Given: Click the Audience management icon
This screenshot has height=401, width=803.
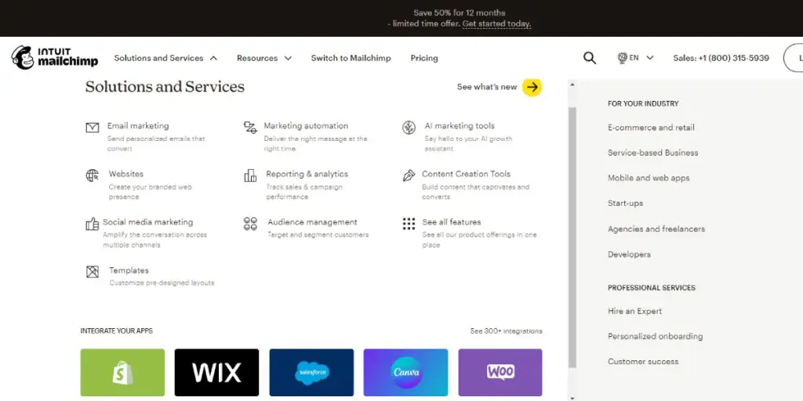Looking at the screenshot, I should [250, 224].
